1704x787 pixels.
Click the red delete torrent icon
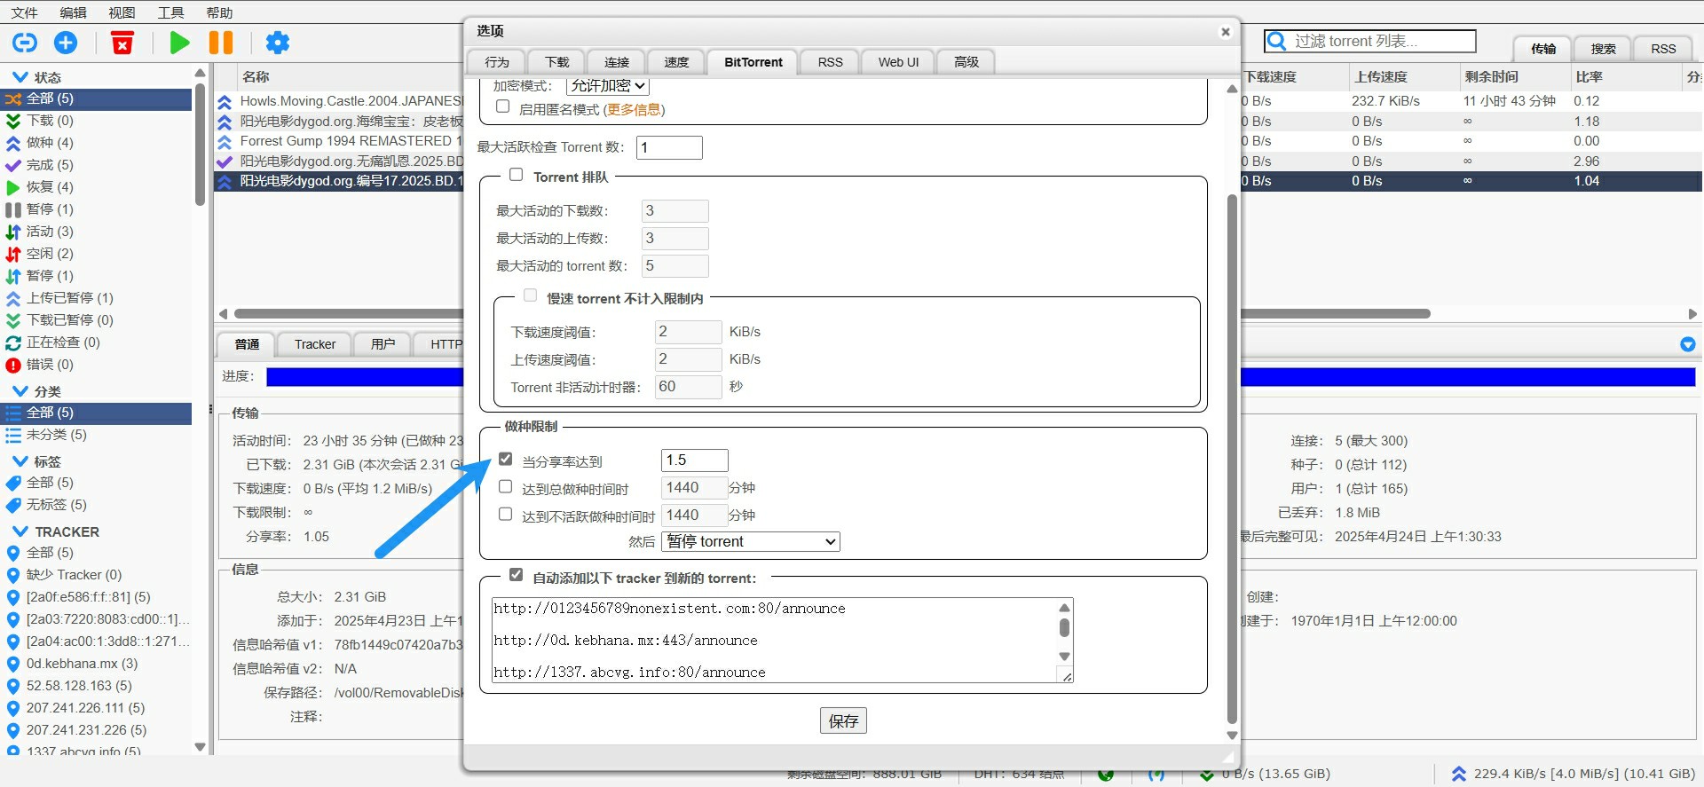(x=122, y=43)
